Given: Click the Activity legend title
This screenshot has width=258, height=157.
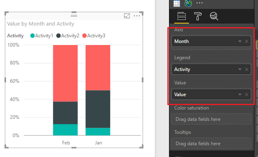Looking at the screenshot, I should tap(15, 36).
